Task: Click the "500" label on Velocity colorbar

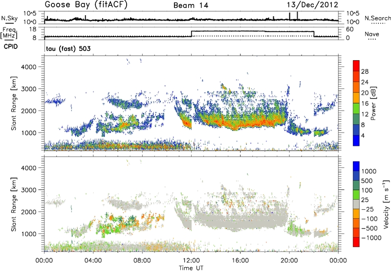Action: [x=368, y=181]
